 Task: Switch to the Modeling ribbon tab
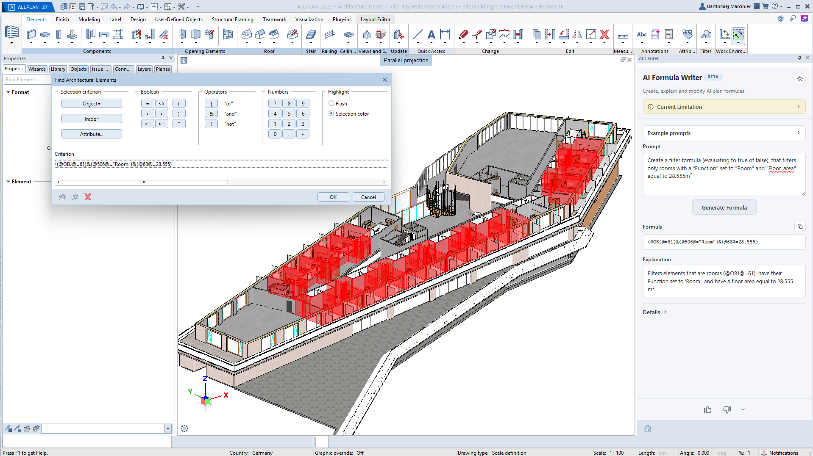pos(89,19)
